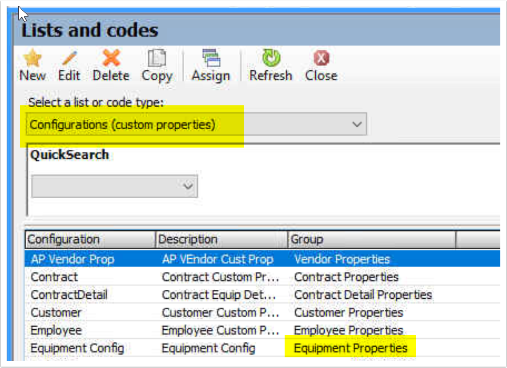The width and height of the screenshot is (507, 368).
Task: Click the Contract Properties group cell
Action: tap(346, 277)
